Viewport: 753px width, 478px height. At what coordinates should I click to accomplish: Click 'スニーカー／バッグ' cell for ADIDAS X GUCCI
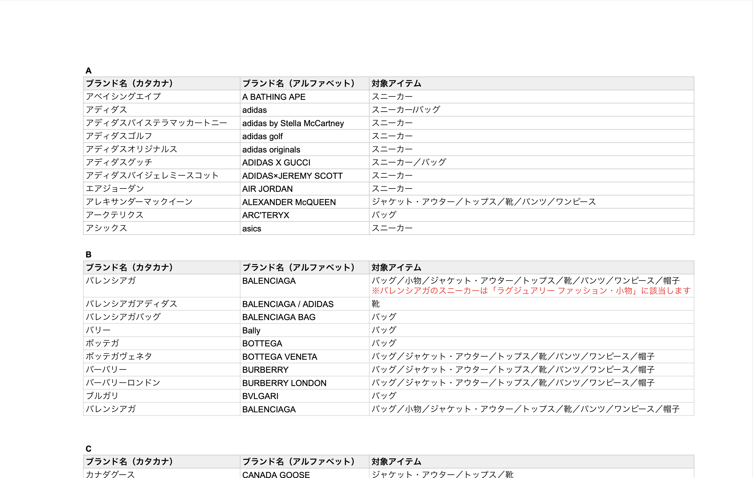click(x=531, y=162)
